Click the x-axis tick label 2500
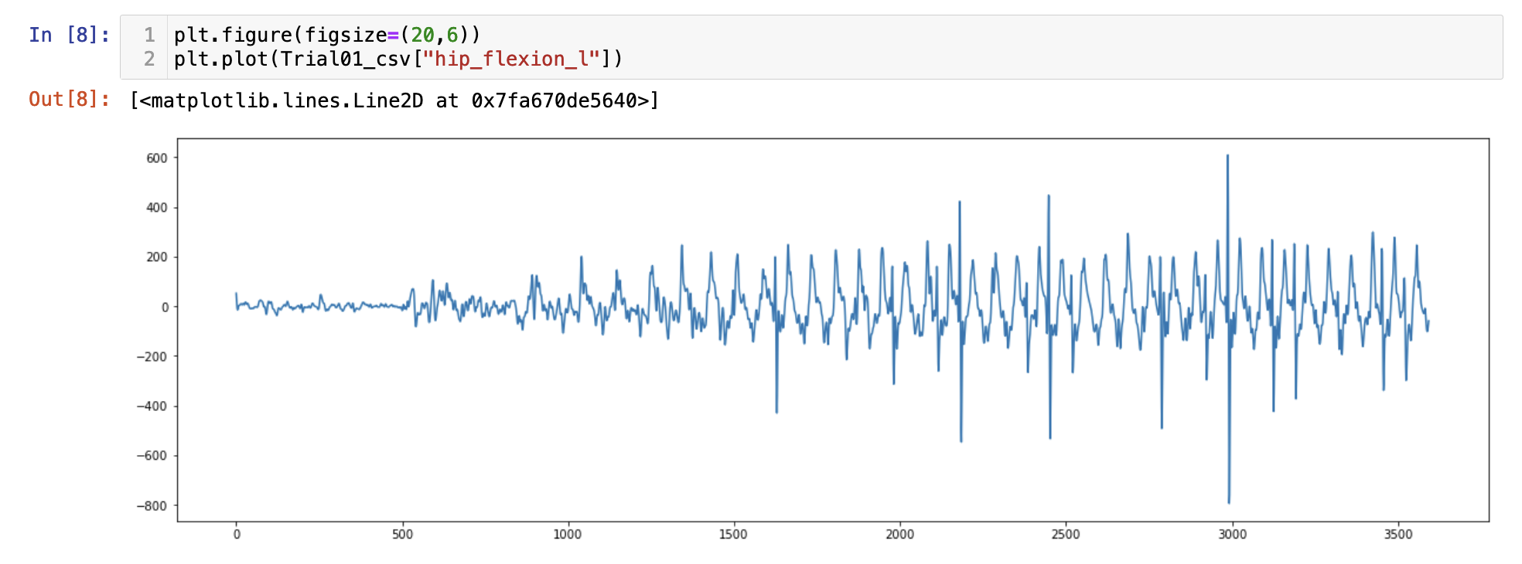 tap(1066, 534)
